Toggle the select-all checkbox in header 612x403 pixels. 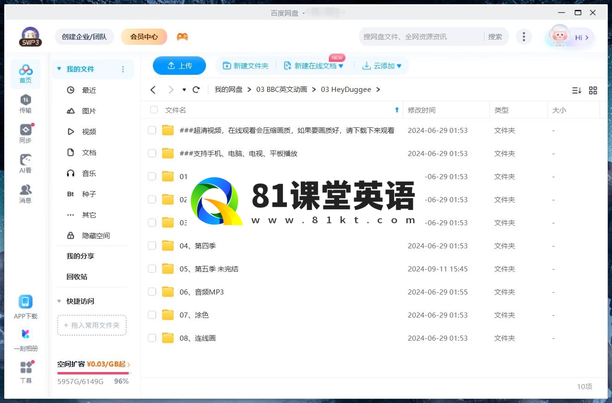click(x=154, y=110)
